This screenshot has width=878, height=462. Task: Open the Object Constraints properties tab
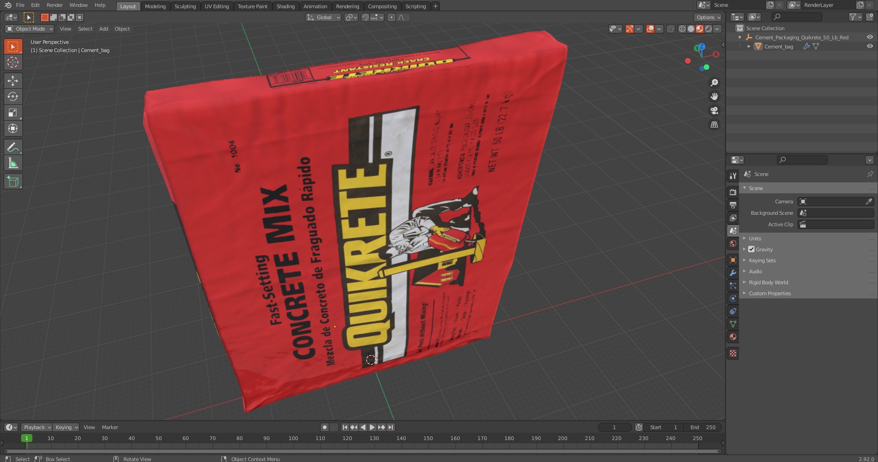733,311
